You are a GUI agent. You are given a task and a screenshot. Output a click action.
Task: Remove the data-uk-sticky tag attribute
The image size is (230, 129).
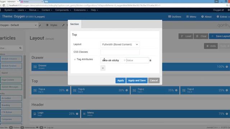click(x=150, y=61)
